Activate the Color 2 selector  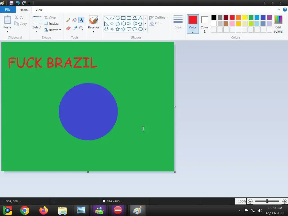coord(205,24)
